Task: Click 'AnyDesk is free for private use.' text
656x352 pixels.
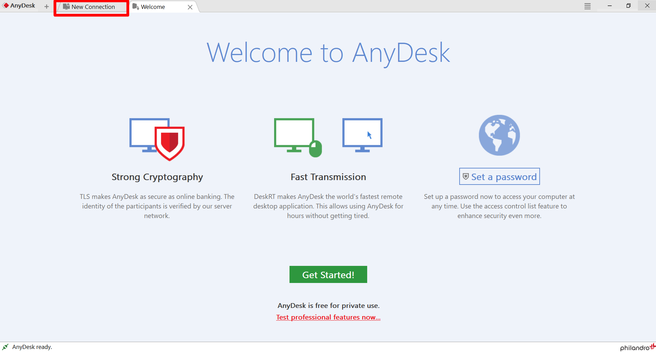Action: coord(329,306)
